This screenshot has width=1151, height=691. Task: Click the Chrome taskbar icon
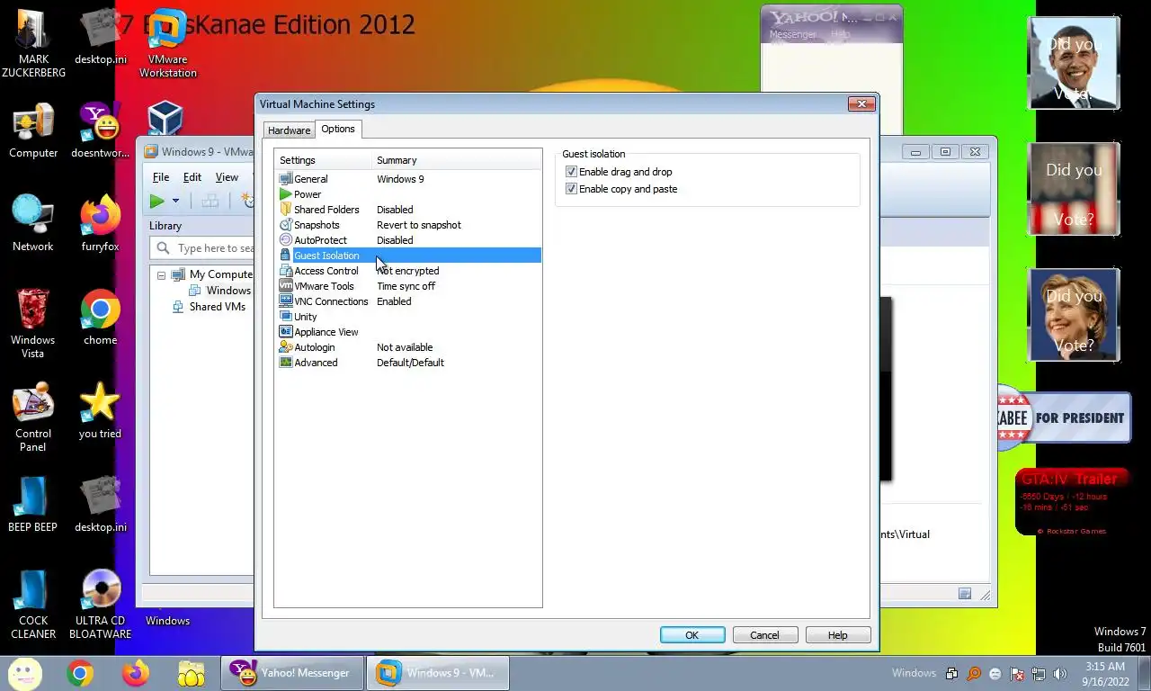(80, 673)
